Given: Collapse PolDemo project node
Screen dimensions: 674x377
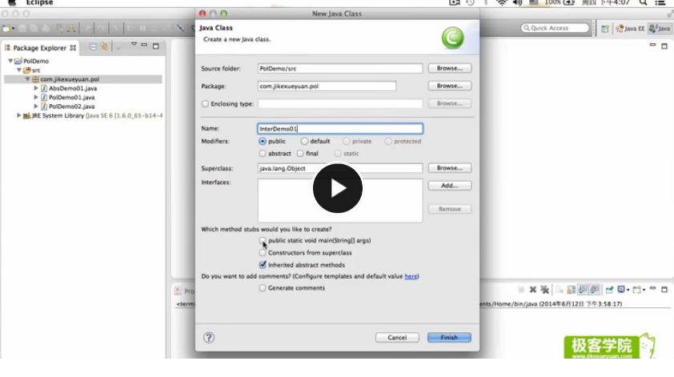Looking at the screenshot, I should [x=10, y=61].
